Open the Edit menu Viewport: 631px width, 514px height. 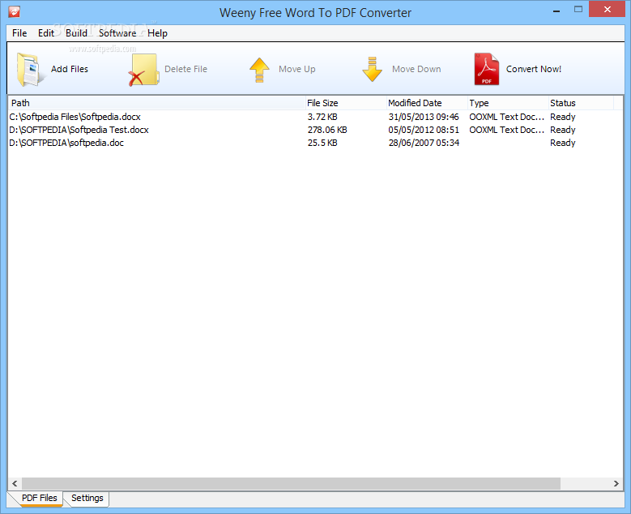(46, 33)
